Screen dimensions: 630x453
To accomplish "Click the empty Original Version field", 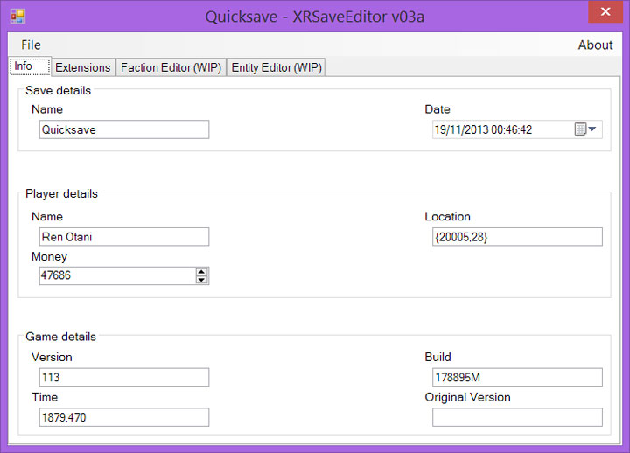I will click(516, 417).
